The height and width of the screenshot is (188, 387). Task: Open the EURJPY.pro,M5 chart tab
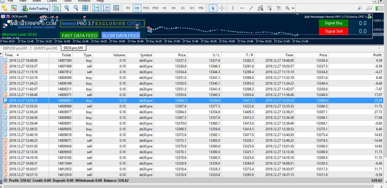pos(45,48)
